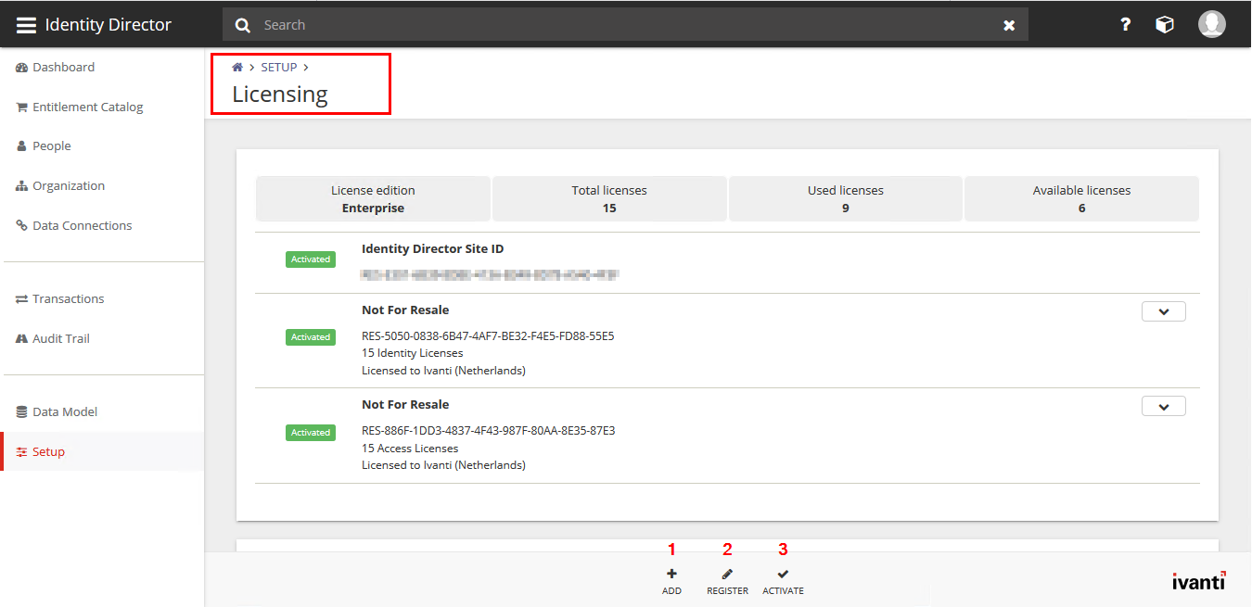Click the package icon in the top bar
Image resolution: width=1252 pixels, height=607 pixels.
point(1165,24)
